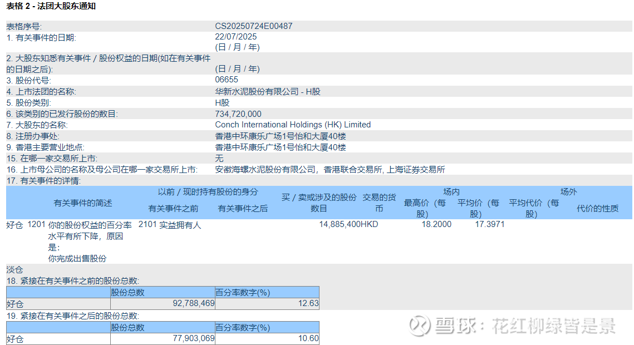Click the event date 22/07/2025
634x345 pixels.
coord(235,37)
